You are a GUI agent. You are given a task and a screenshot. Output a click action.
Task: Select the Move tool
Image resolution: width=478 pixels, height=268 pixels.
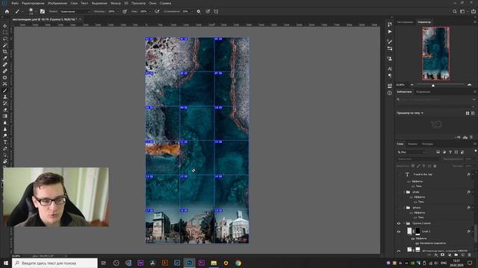pyautogui.click(x=5, y=26)
